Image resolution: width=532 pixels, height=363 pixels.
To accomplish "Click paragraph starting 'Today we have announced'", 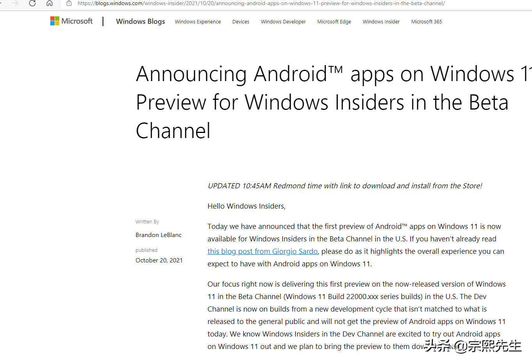I will coord(356,245).
